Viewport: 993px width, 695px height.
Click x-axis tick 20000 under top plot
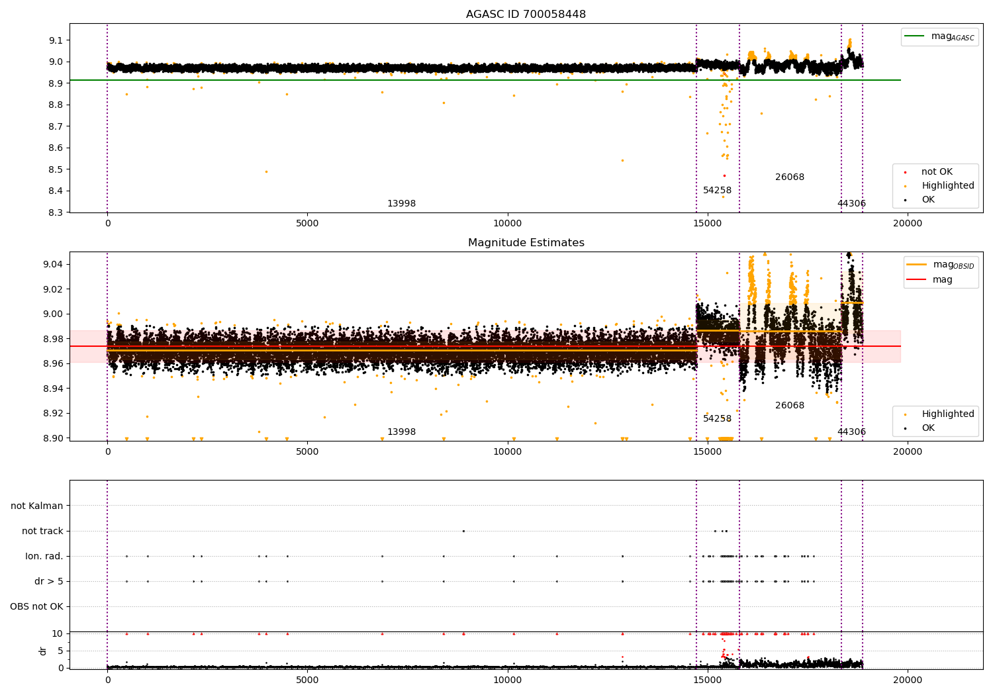[907, 224]
